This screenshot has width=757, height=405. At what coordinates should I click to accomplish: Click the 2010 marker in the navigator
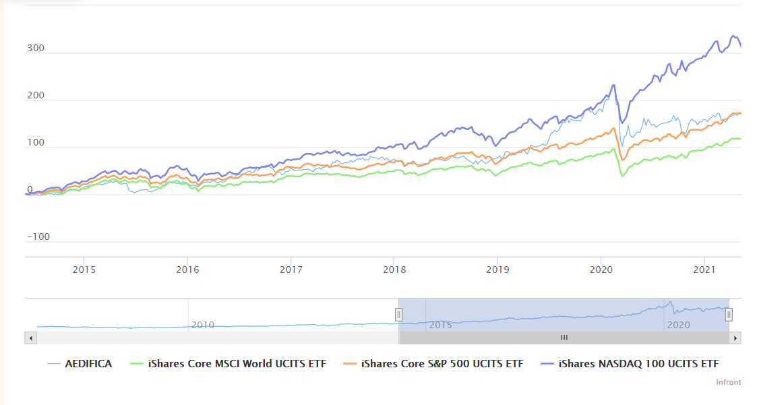click(203, 325)
